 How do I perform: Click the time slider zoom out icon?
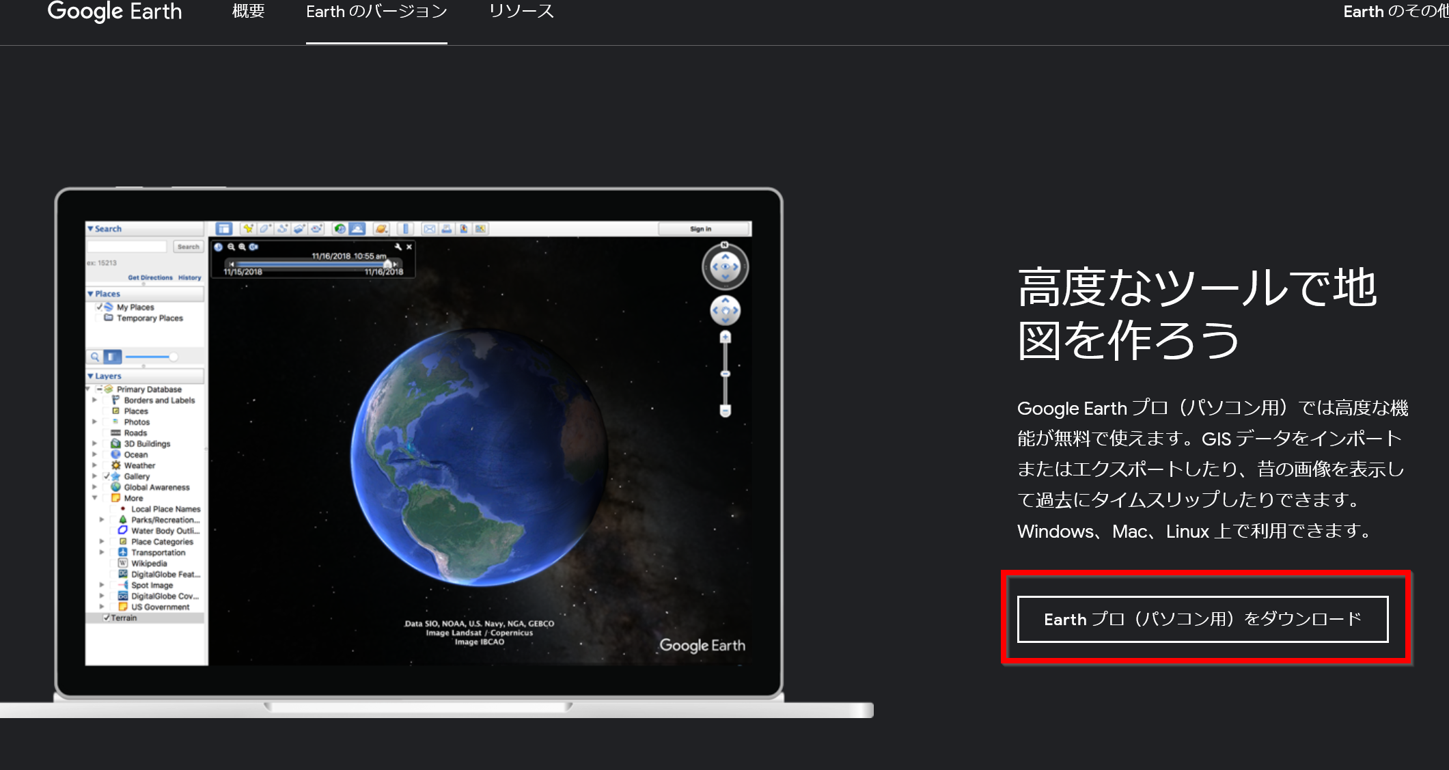click(231, 247)
